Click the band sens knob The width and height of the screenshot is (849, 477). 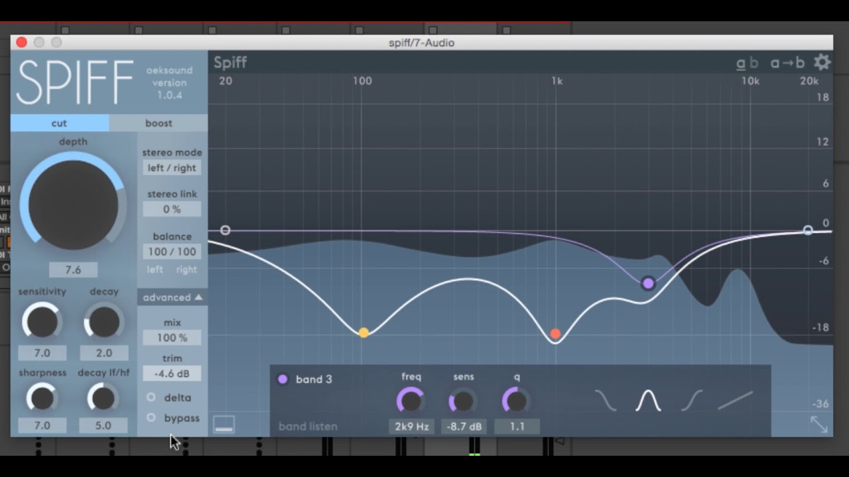pos(463,401)
